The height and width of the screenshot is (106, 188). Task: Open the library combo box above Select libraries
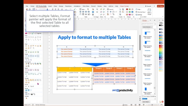pyautogui.click(x=149, y=24)
